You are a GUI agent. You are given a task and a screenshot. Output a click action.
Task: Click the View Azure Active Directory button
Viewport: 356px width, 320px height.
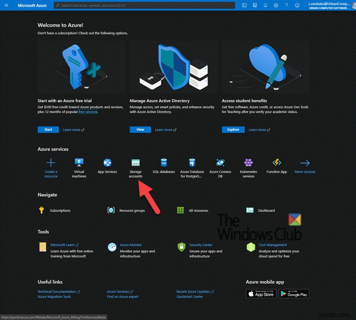point(140,129)
